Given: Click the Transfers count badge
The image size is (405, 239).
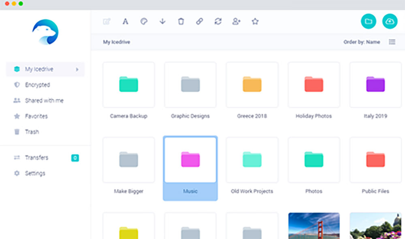Looking at the screenshot, I should coord(75,158).
